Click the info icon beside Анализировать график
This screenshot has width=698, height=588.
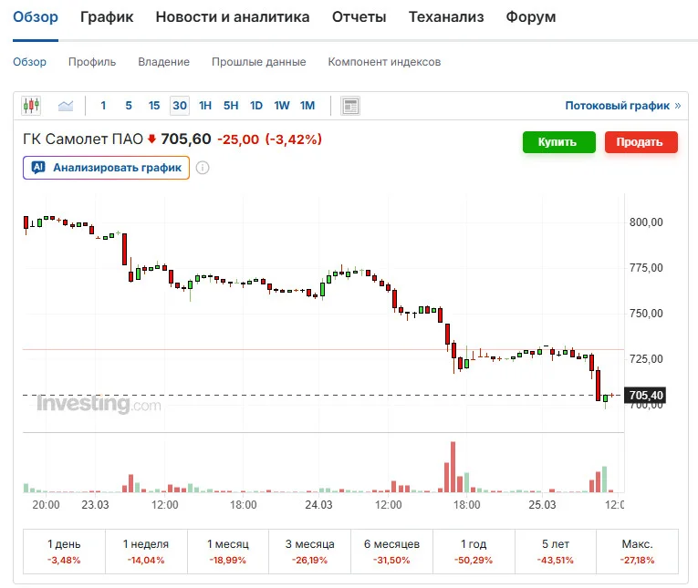pos(203,168)
